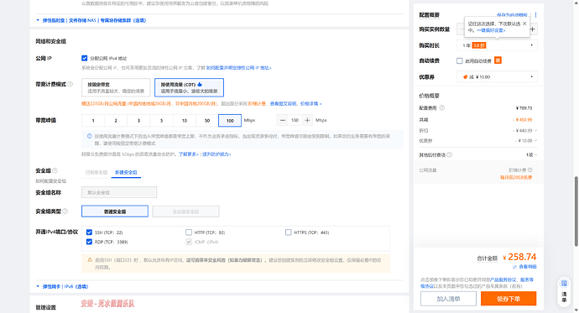Select 5 Mbps bandwidth peak
Image resolution: width=579 pixels, height=313 pixels.
click(161, 120)
